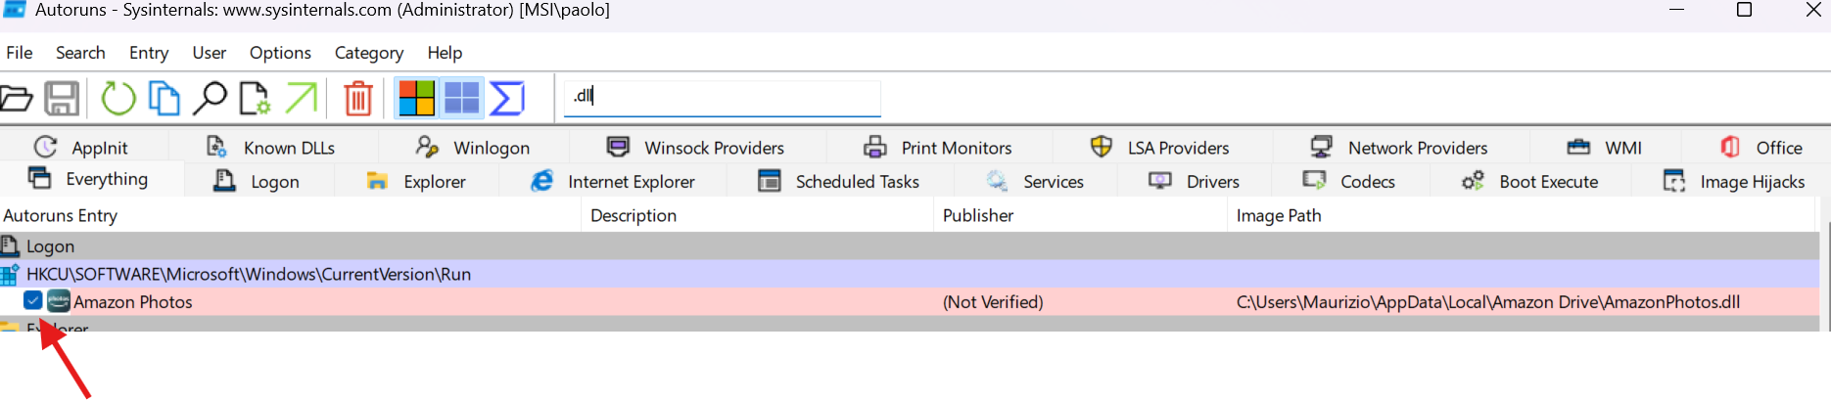Sort by Autoruns Entry column header
This screenshot has height=400, width=1831.
[291, 215]
